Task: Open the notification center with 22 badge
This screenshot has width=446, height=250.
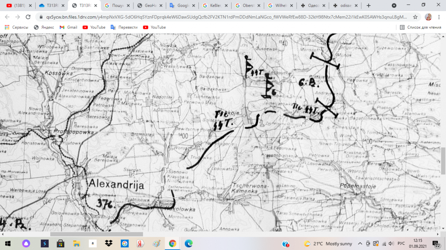Action: click(436, 244)
